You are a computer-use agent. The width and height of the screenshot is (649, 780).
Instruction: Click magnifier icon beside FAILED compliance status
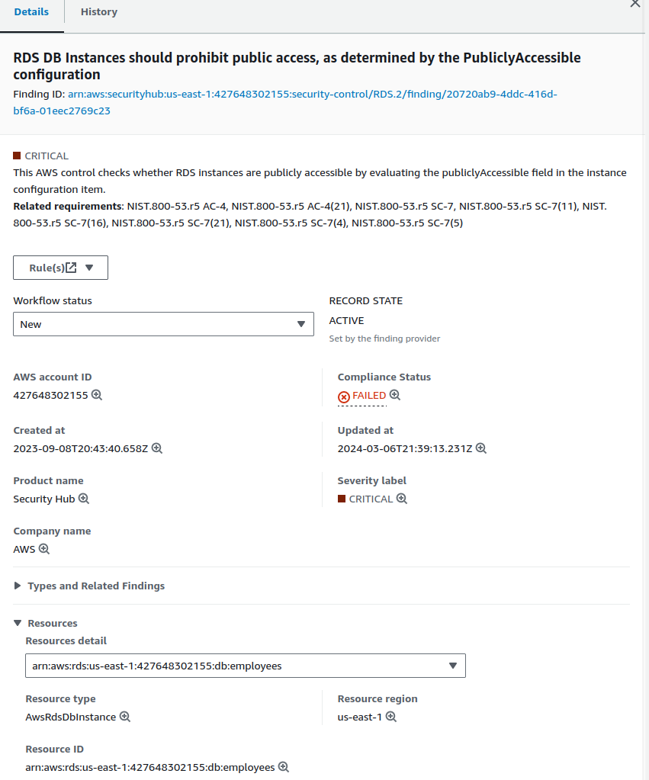coord(394,395)
